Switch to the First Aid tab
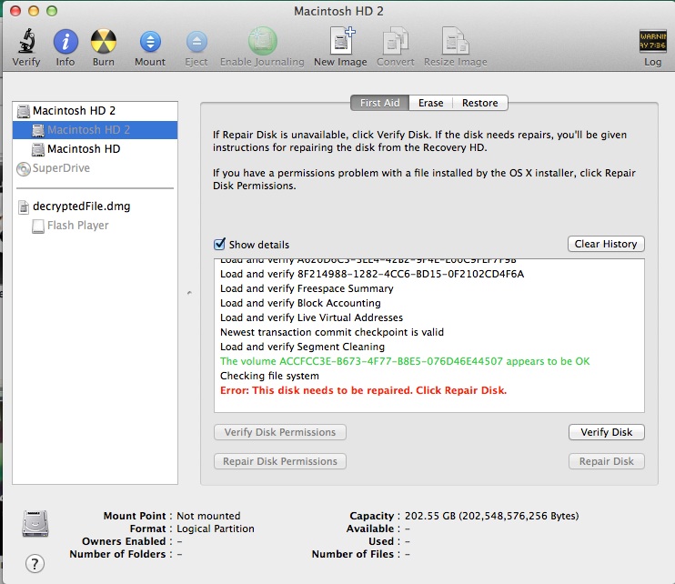The width and height of the screenshot is (675, 584). [379, 103]
